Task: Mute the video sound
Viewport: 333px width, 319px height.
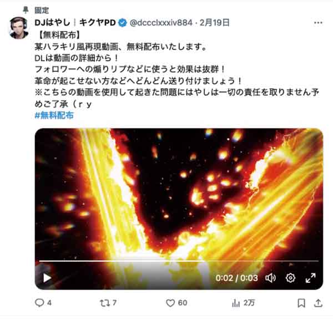Action: (270, 278)
